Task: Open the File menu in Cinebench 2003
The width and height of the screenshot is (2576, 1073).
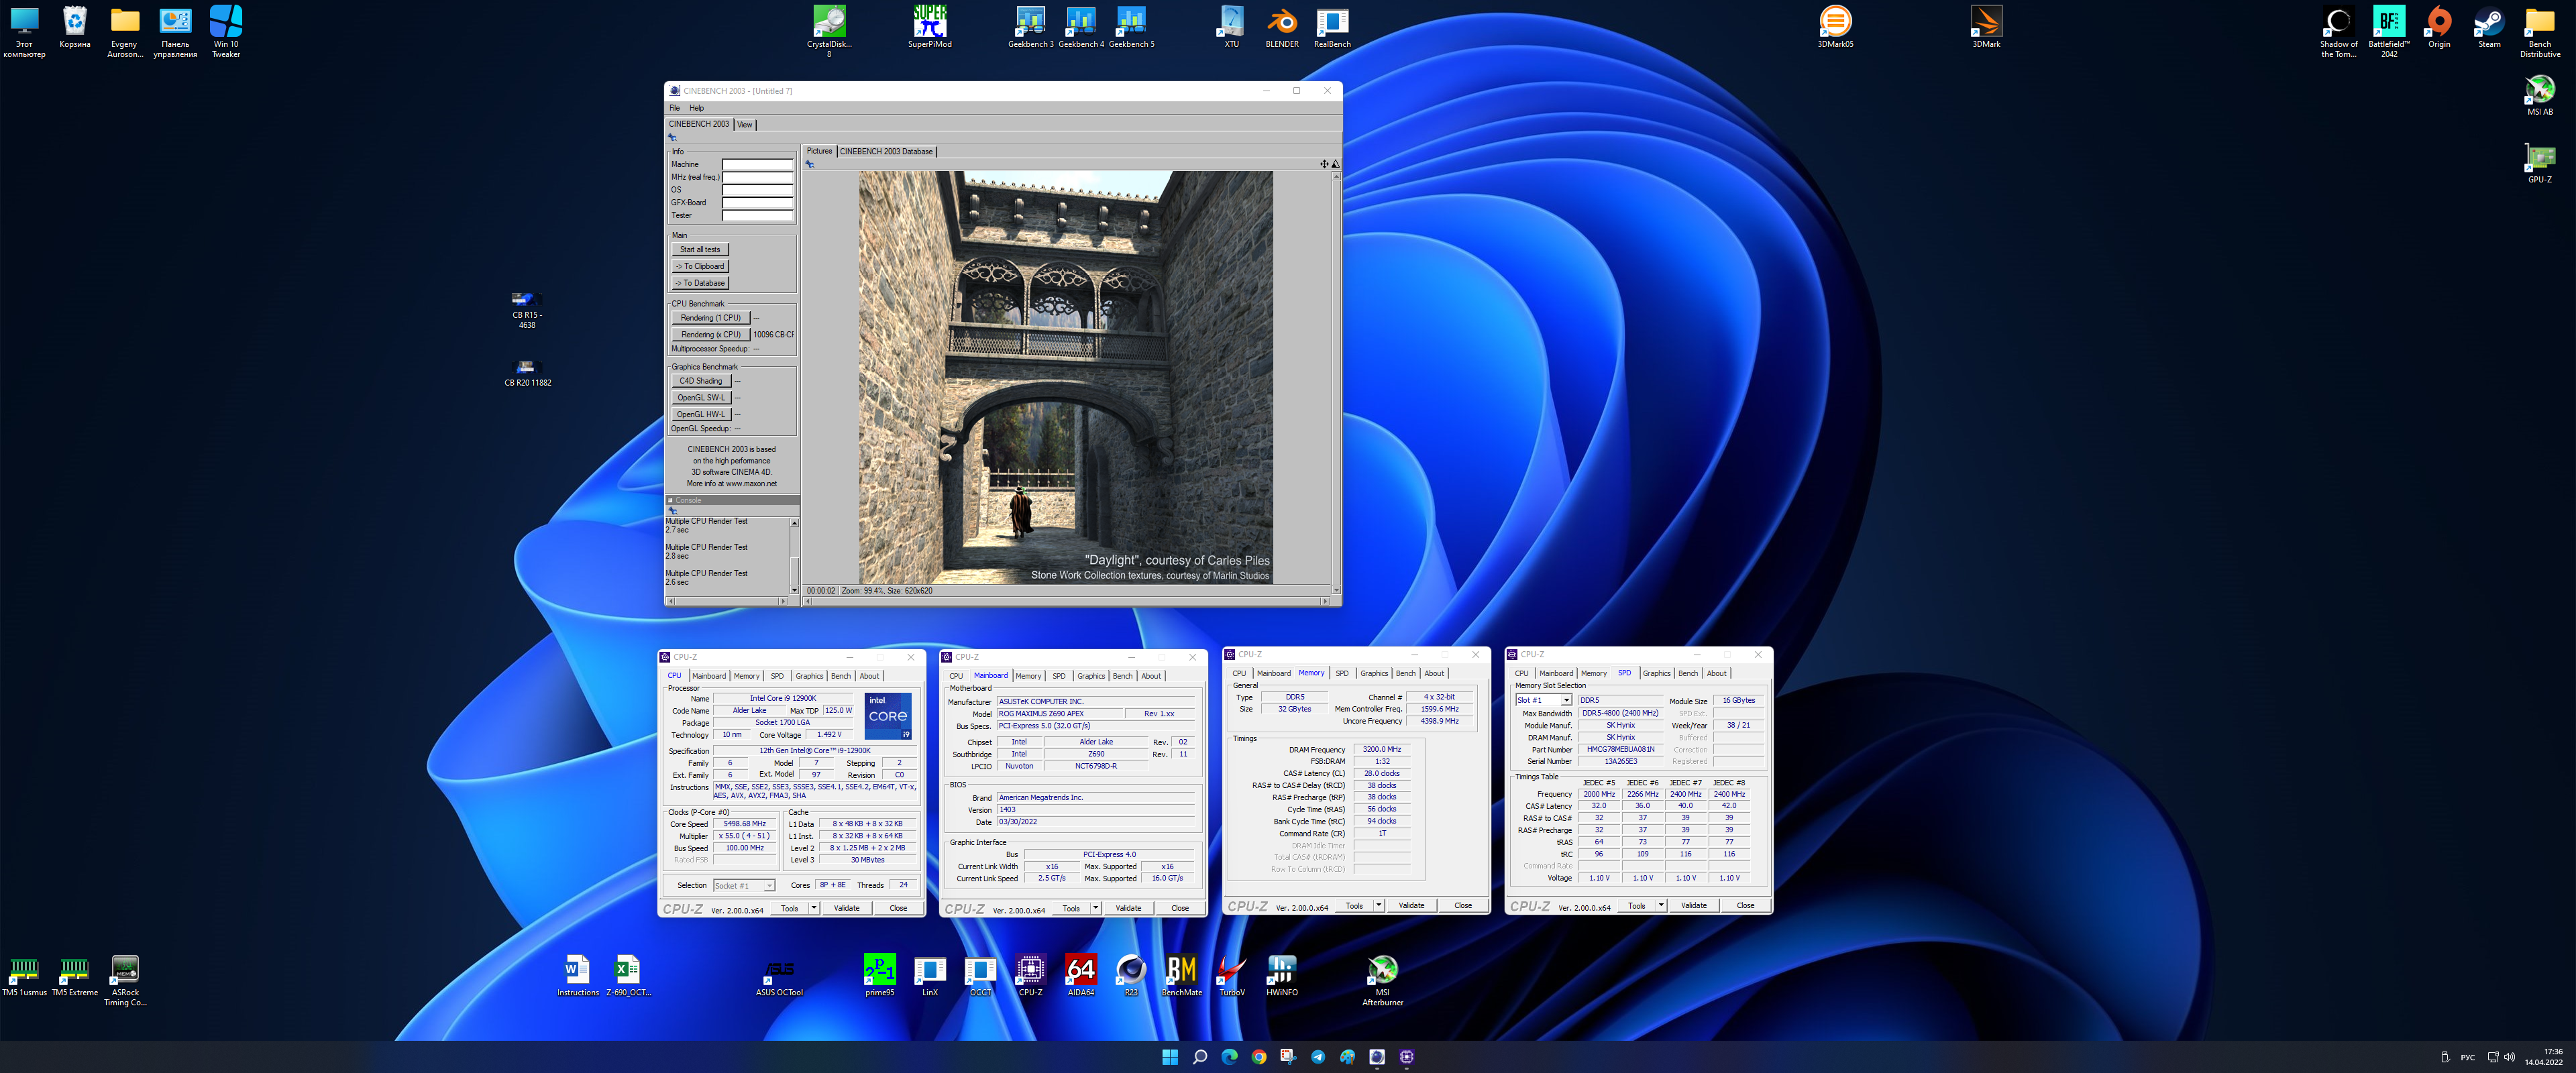Action: tap(674, 108)
